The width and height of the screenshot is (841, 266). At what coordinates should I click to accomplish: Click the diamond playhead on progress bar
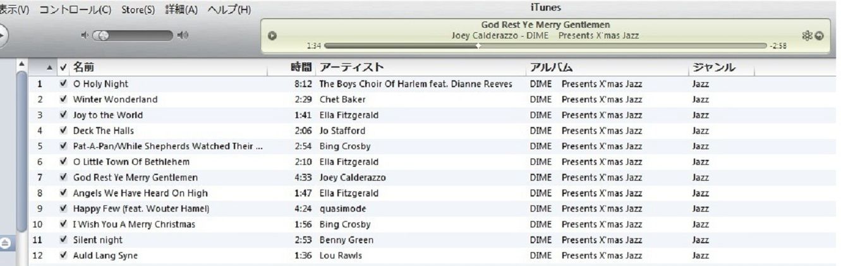click(478, 45)
